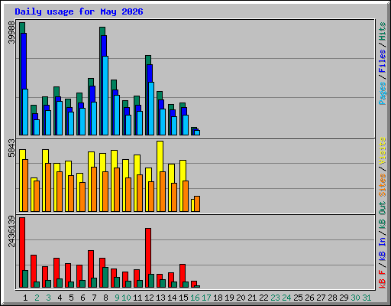Click day 30 on the x-axis

pos(355,298)
